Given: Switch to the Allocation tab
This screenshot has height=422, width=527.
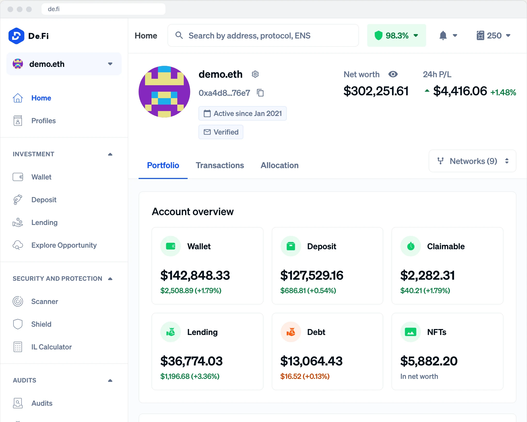Looking at the screenshot, I should click(280, 165).
